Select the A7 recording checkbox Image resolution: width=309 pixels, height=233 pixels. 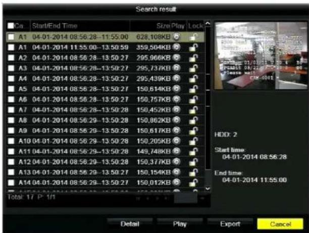[11, 109]
